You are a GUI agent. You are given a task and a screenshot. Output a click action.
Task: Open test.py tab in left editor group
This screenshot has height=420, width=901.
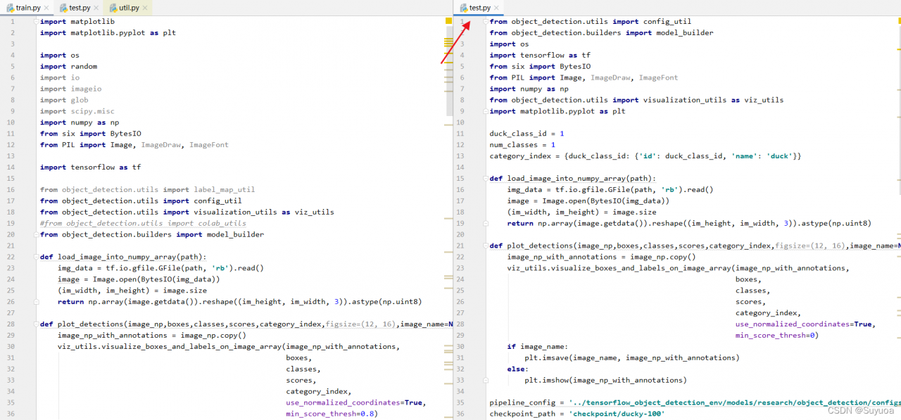tap(77, 8)
